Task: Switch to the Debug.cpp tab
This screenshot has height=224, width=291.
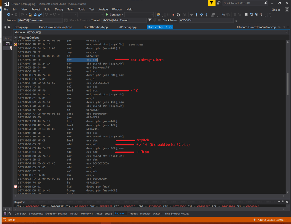Action: [x=21, y=27]
